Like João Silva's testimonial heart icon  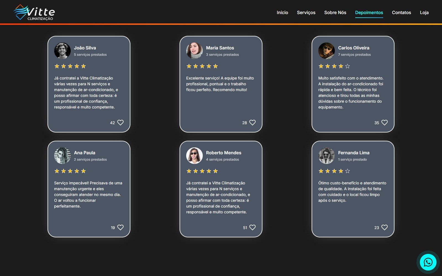coord(120,123)
